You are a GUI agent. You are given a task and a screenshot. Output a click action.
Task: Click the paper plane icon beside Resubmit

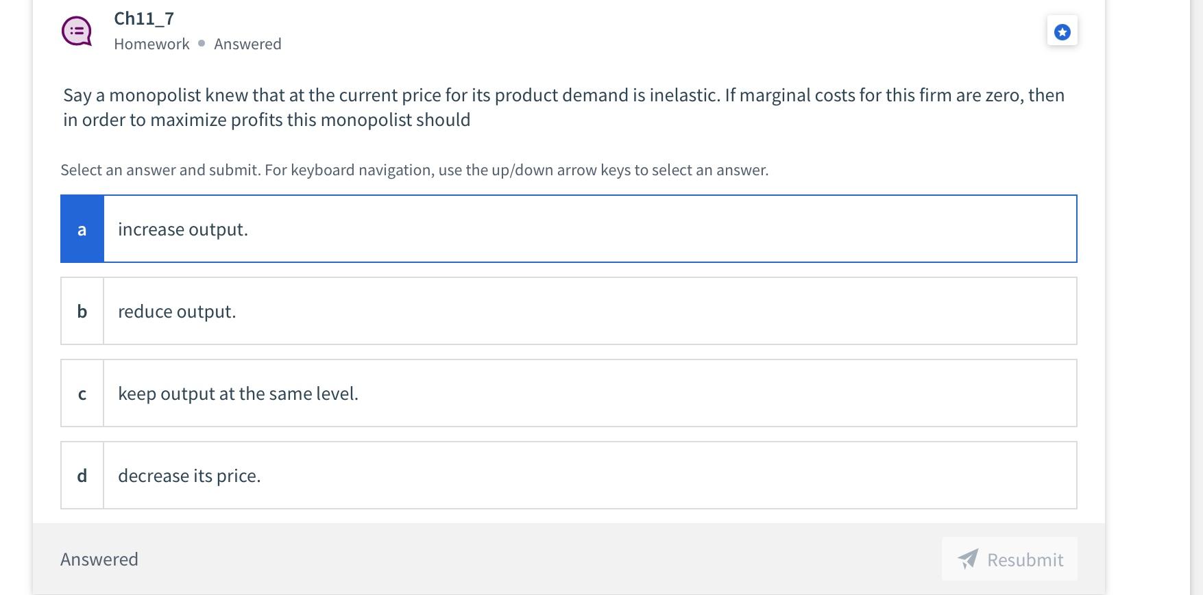(x=968, y=559)
